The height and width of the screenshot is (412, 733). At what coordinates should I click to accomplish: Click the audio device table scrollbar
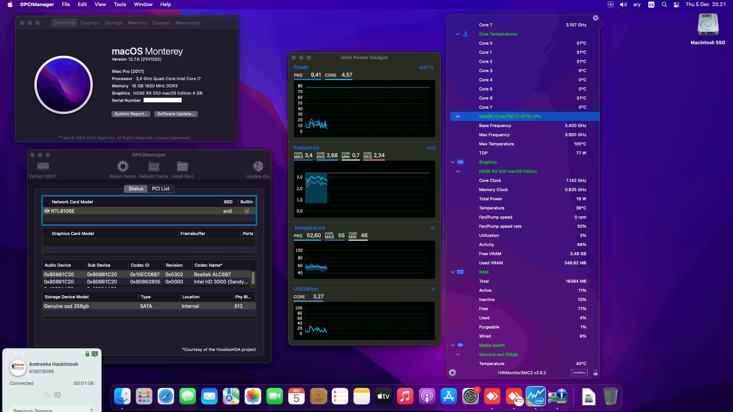point(253,278)
